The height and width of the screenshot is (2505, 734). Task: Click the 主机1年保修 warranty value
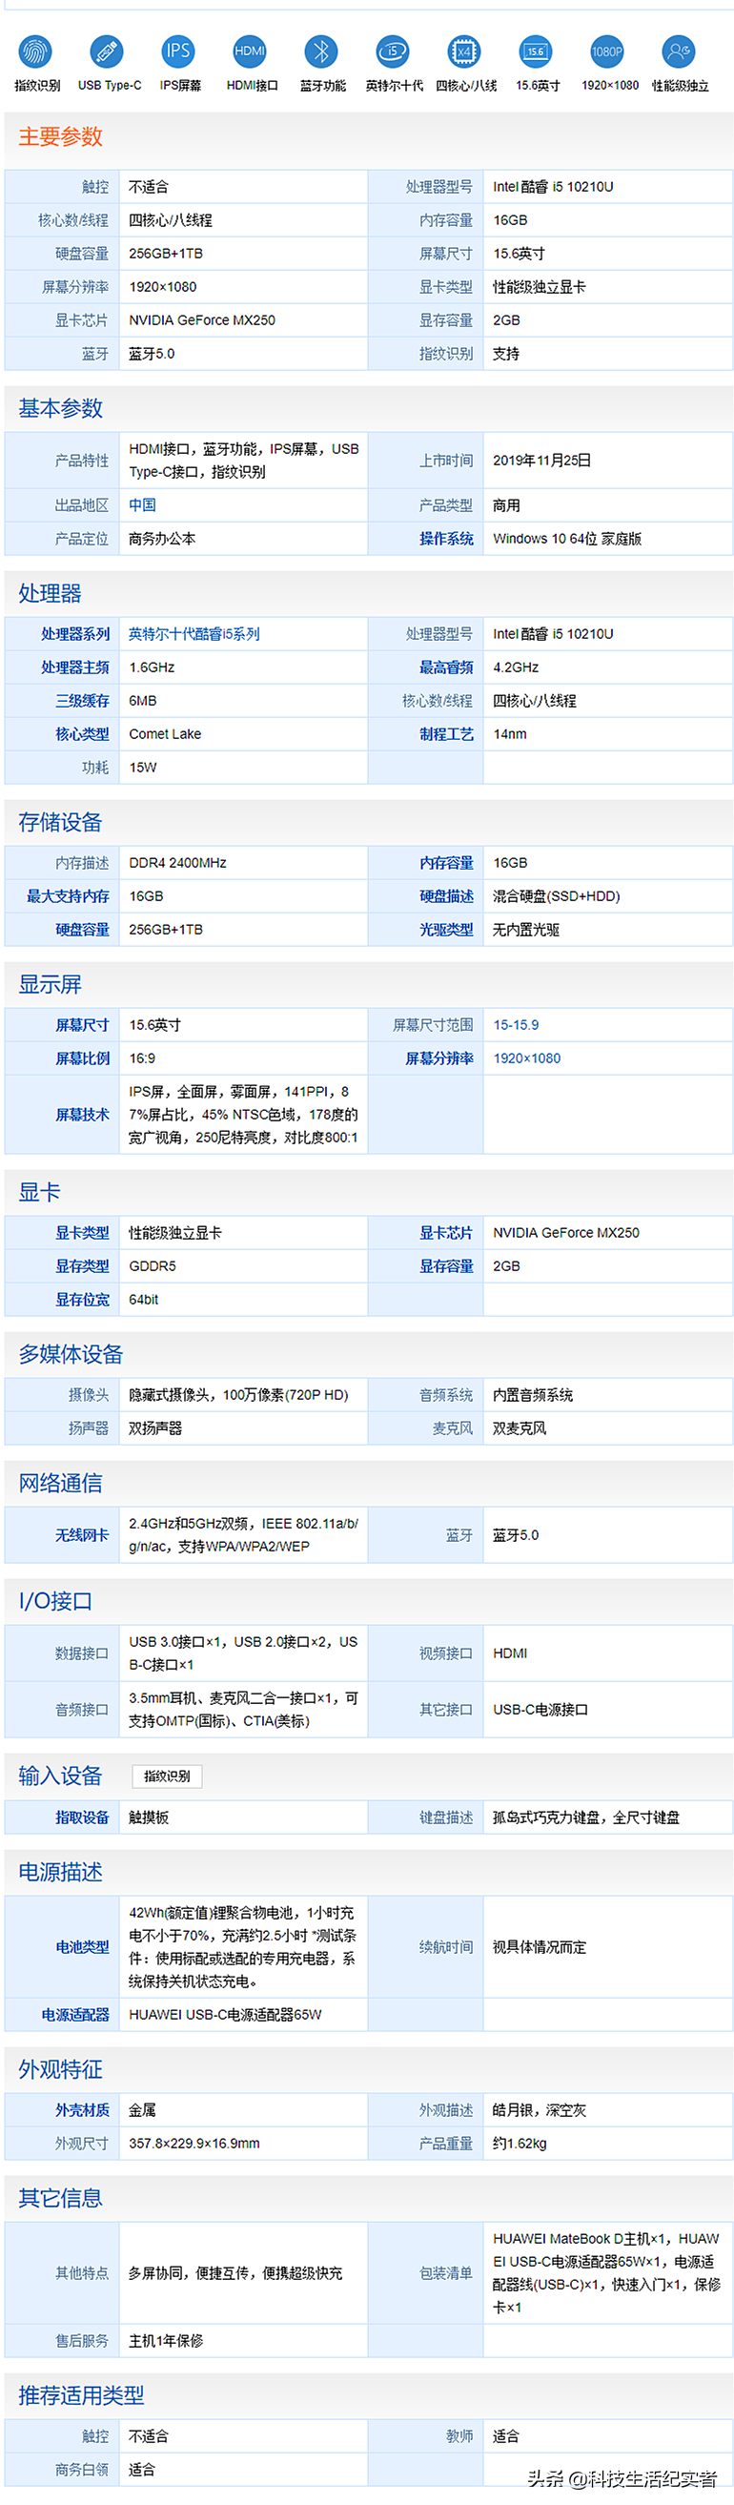point(166,2341)
